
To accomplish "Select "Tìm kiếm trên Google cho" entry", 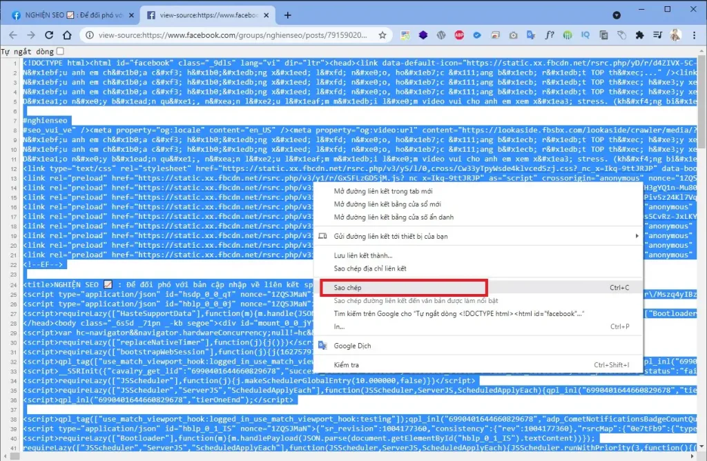I will click(x=478, y=313).
